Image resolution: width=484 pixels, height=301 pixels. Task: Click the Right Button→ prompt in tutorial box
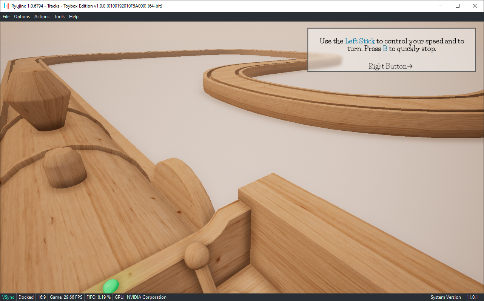[x=391, y=66]
